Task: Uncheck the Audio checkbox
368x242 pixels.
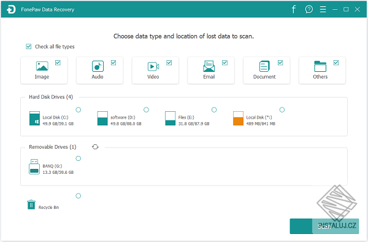Action: pyautogui.click(x=113, y=63)
